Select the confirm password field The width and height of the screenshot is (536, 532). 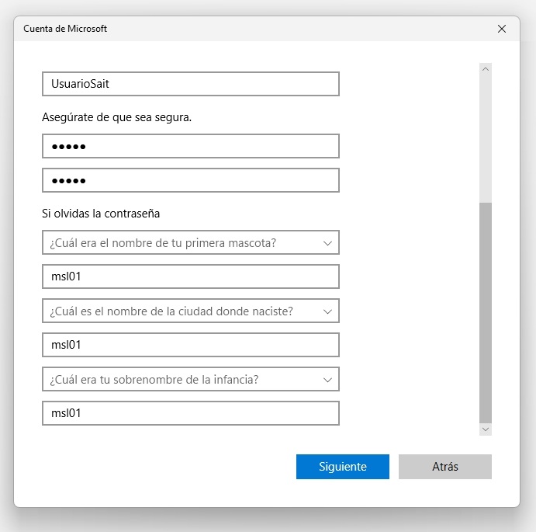[190, 180]
